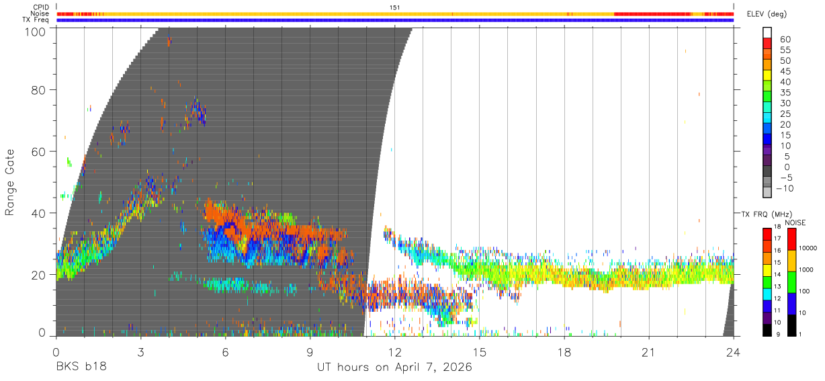Click the -5 label on ELEV colorbar
The width and height of the screenshot is (825, 381).
point(788,177)
